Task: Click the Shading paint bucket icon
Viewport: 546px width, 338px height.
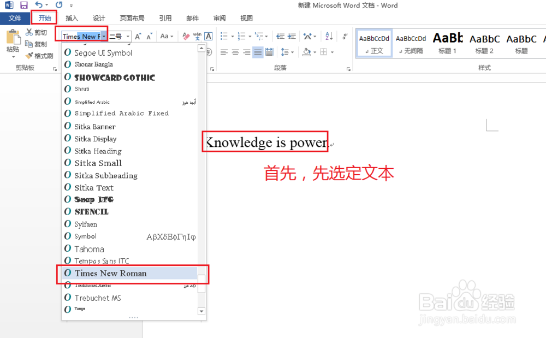Action: click(x=306, y=52)
